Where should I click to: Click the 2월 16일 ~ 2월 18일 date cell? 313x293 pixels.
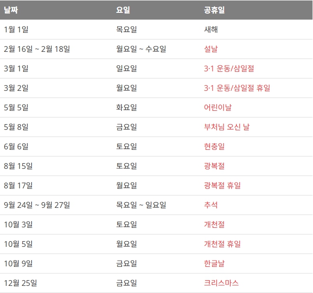pos(37,49)
